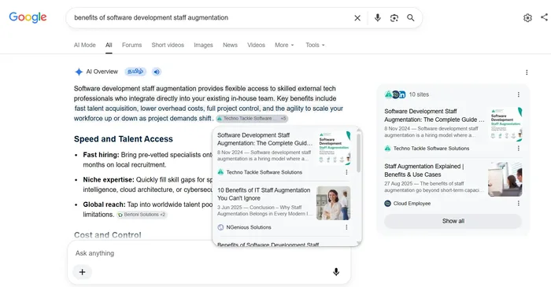Open three-dot menu beside 10 sites
This screenshot has width=551, height=287.
[518, 94]
